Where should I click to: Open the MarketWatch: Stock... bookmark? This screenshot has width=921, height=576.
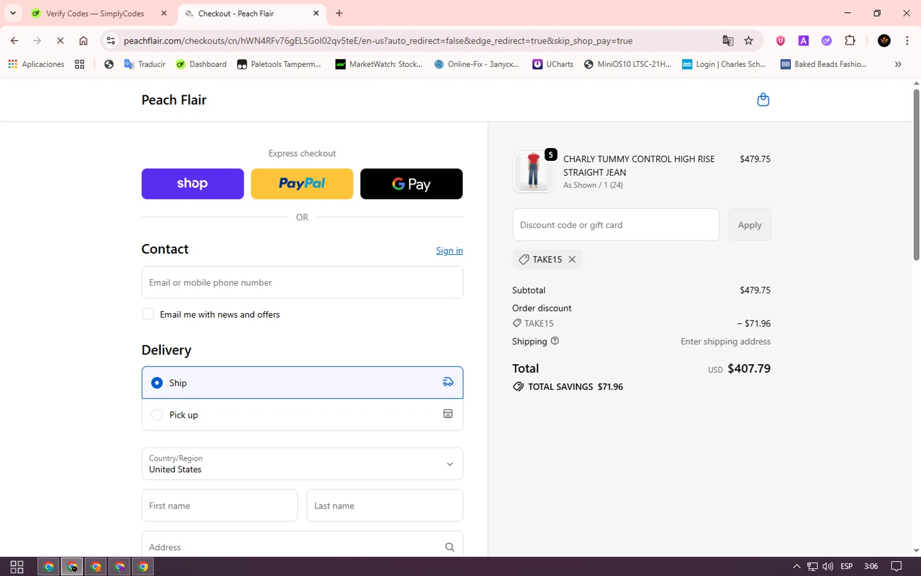[x=379, y=64]
